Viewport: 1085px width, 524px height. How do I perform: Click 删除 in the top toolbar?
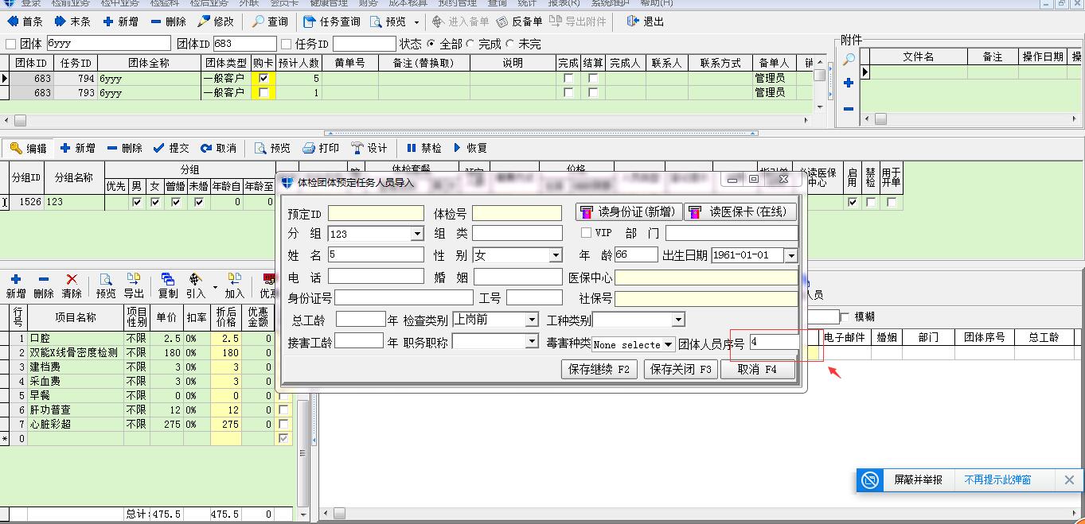tap(168, 21)
